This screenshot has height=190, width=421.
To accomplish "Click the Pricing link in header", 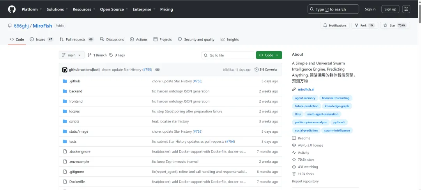I will tap(166, 9).
